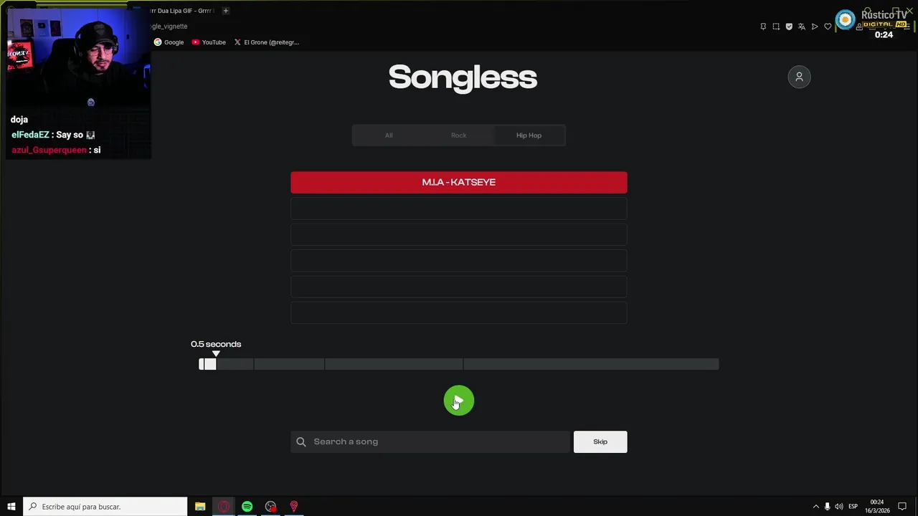This screenshot has height=516, width=918.
Task: Switch to the Hip Hop tab
Action: point(529,135)
